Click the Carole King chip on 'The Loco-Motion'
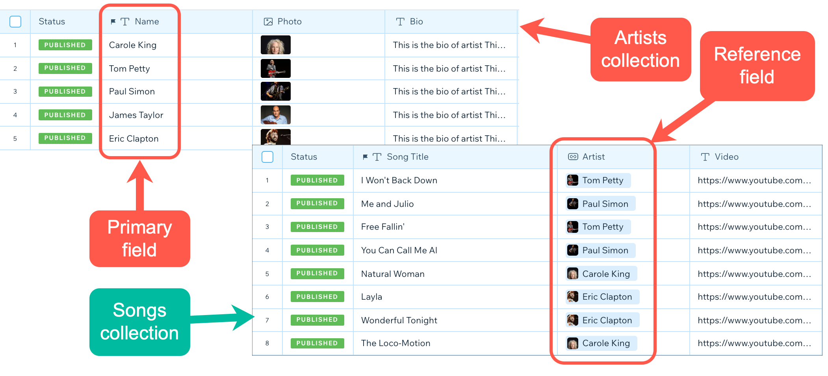Screen dimensions: 828x376 click(600, 343)
